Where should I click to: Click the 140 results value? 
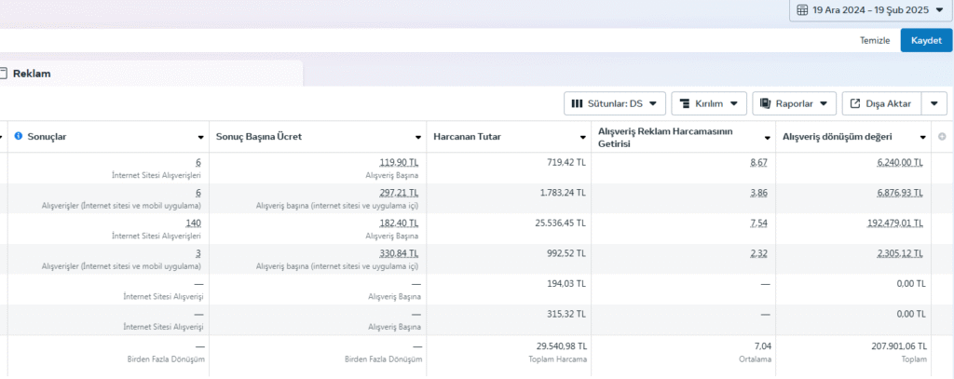click(193, 223)
